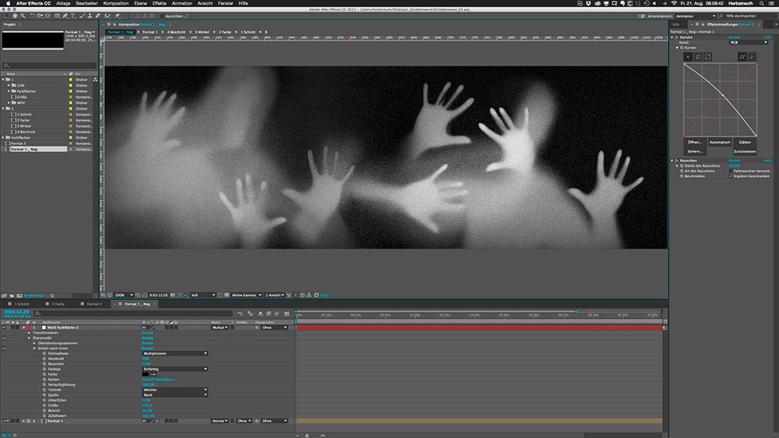Hide layer Weiß Farbfläche 2 via eye
The image size is (779, 438).
[3, 327]
